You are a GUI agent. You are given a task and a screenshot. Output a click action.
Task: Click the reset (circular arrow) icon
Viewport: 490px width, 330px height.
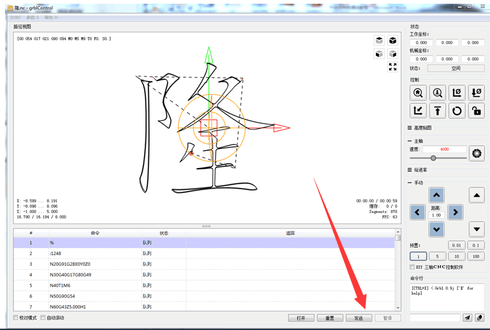[457, 111]
